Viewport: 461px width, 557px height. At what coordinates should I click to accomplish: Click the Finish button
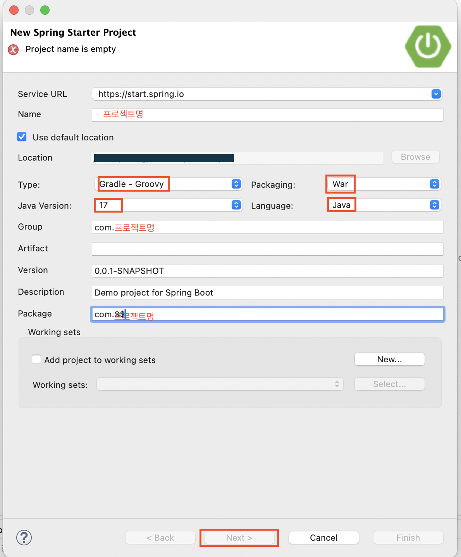pyautogui.click(x=408, y=538)
